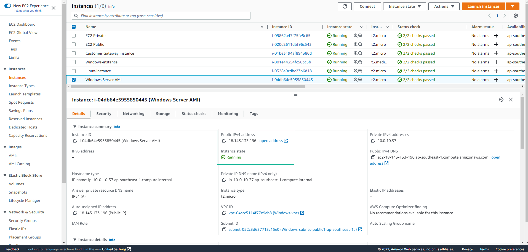Add alarm for Windows-instance
The image size is (528, 252).
[x=496, y=62]
